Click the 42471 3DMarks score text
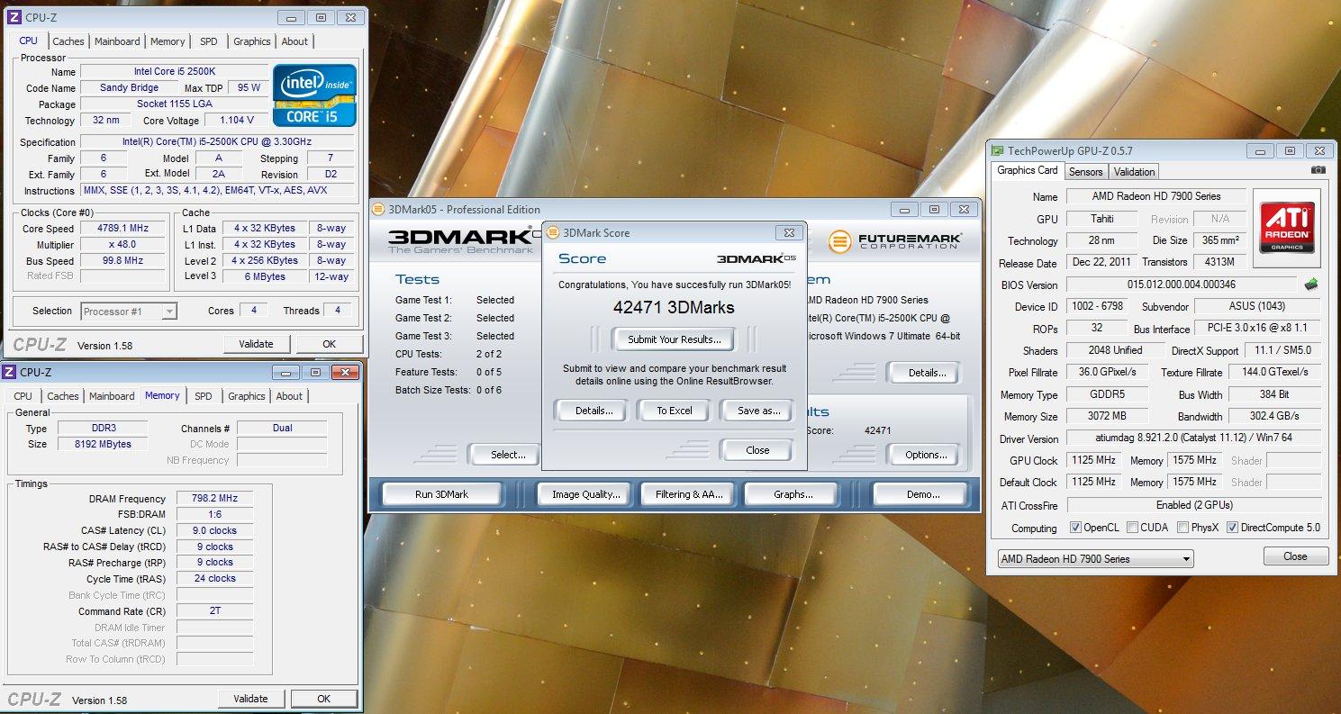The width and height of the screenshot is (1341, 714). (x=674, y=307)
